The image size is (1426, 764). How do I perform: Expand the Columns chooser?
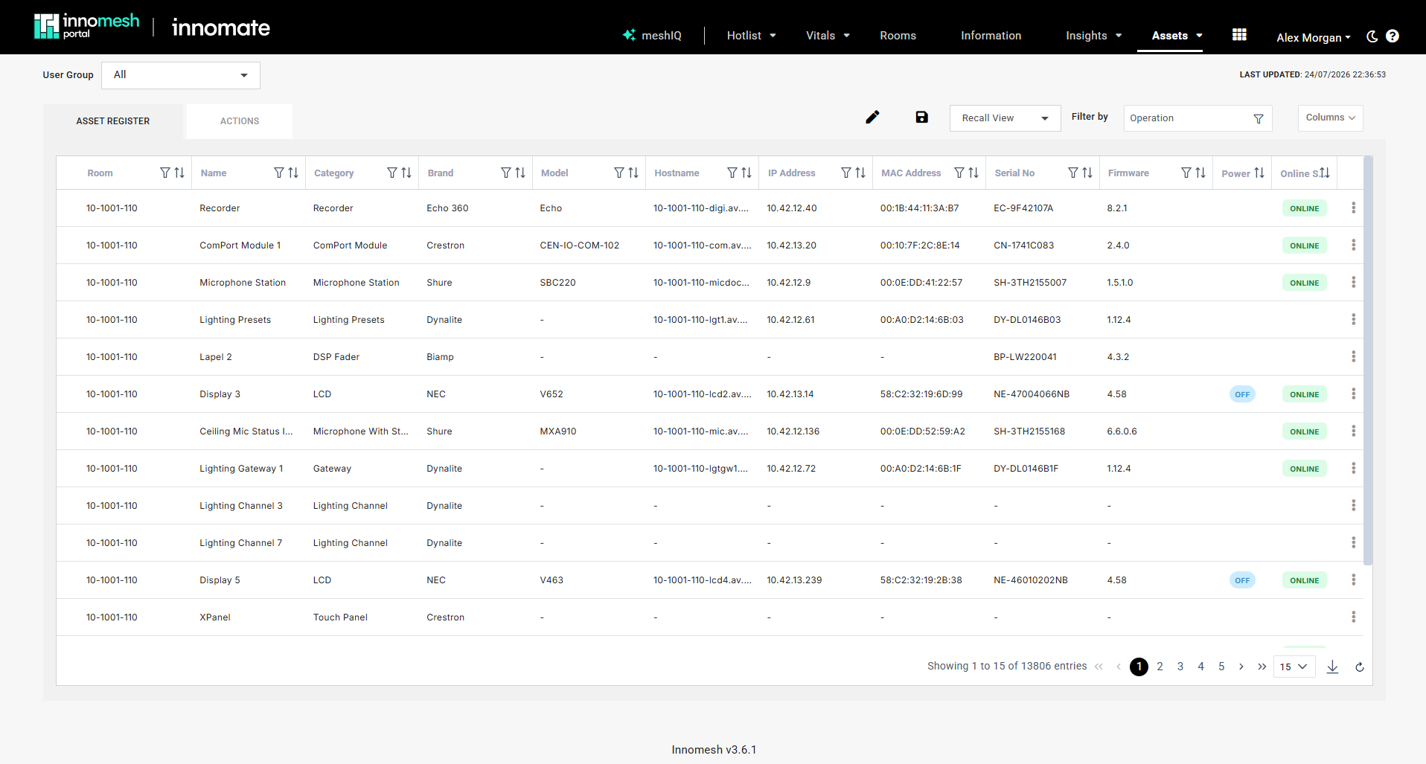[x=1330, y=118]
